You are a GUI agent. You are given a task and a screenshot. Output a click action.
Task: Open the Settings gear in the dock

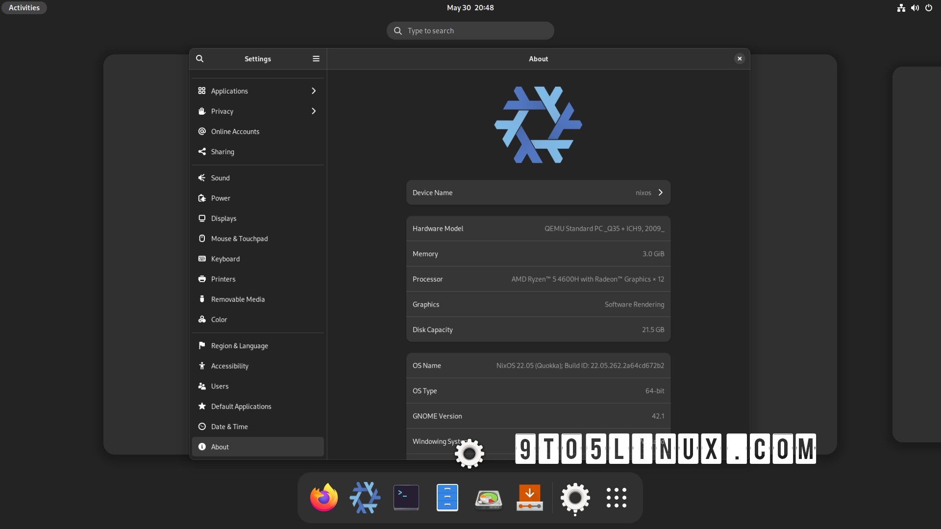click(575, 498)
